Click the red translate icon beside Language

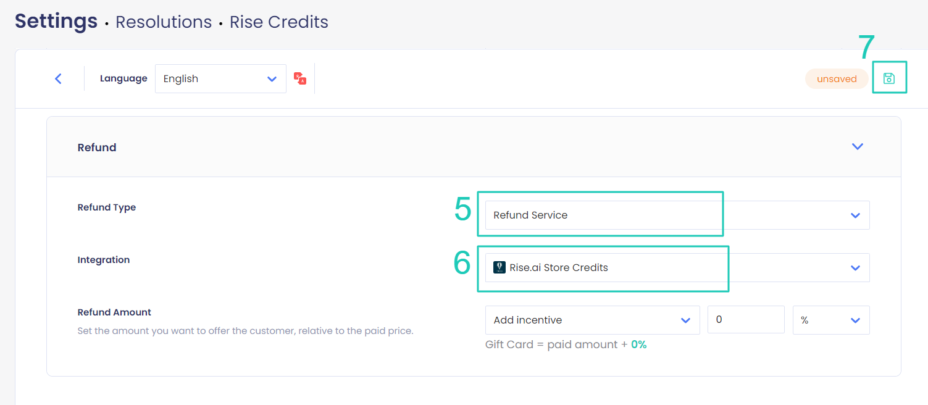(x=300, y=78)
